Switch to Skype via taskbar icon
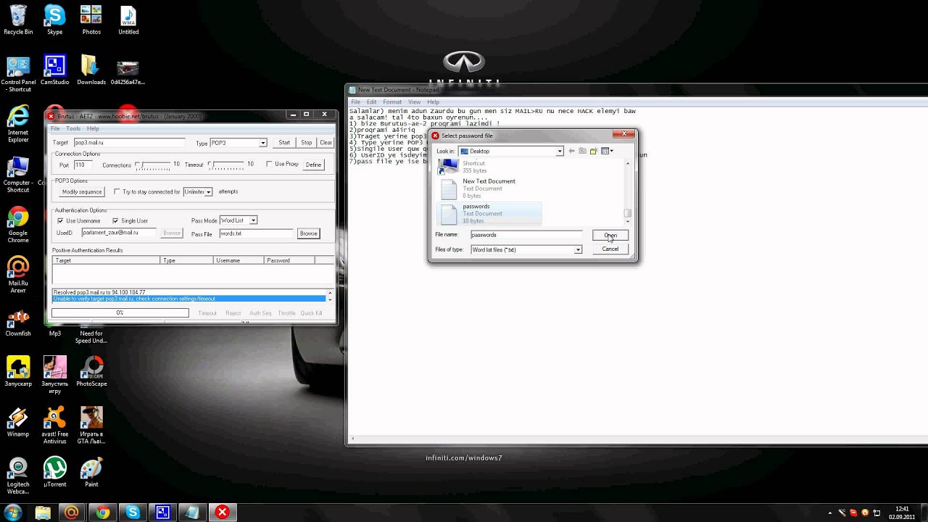 click(x=133, y=512)
